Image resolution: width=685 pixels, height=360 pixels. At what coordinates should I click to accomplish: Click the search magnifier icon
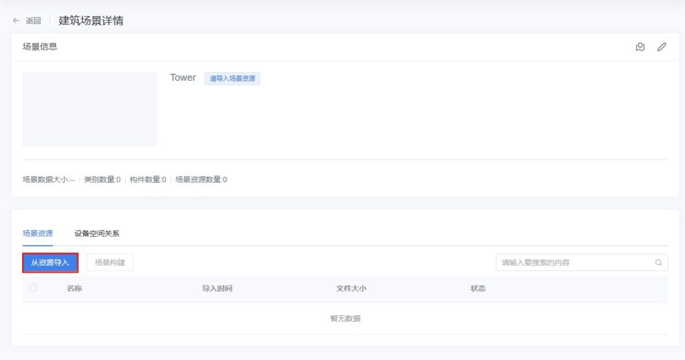pos(658,263)
